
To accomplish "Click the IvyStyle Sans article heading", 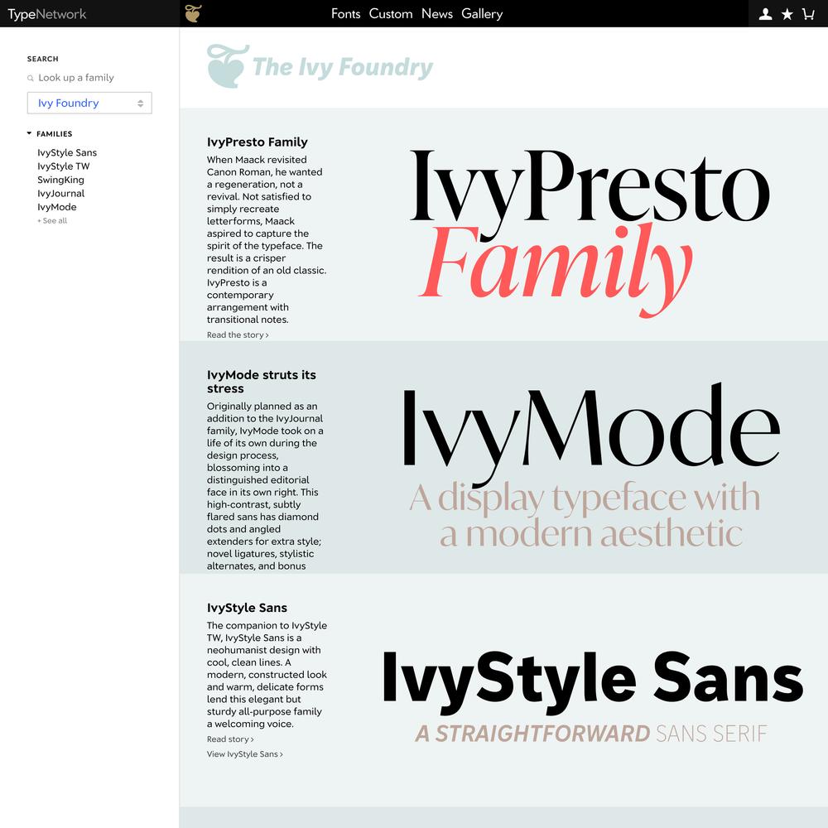I will (247, 608).
